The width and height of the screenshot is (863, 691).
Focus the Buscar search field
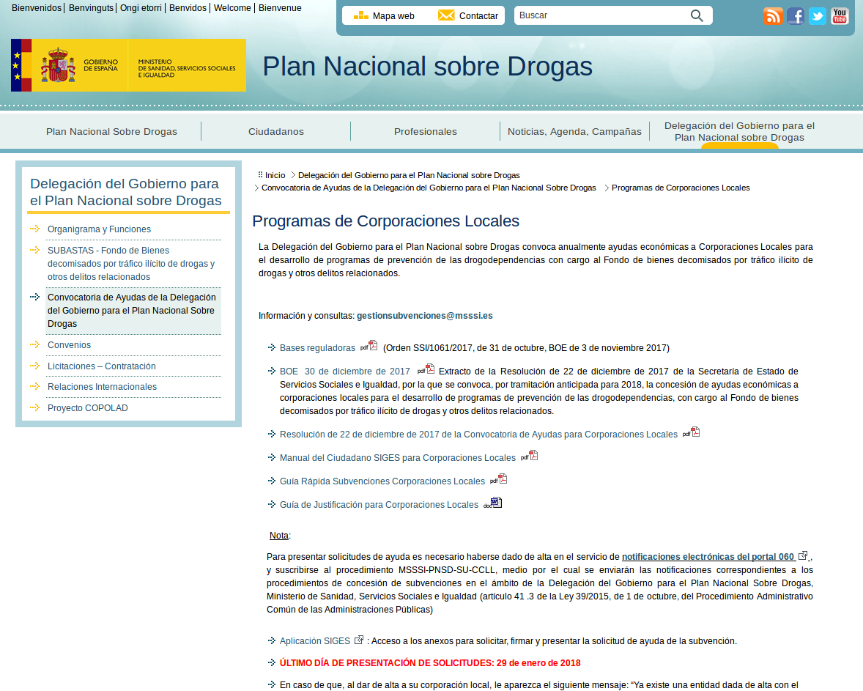click(x=602, y=15)
